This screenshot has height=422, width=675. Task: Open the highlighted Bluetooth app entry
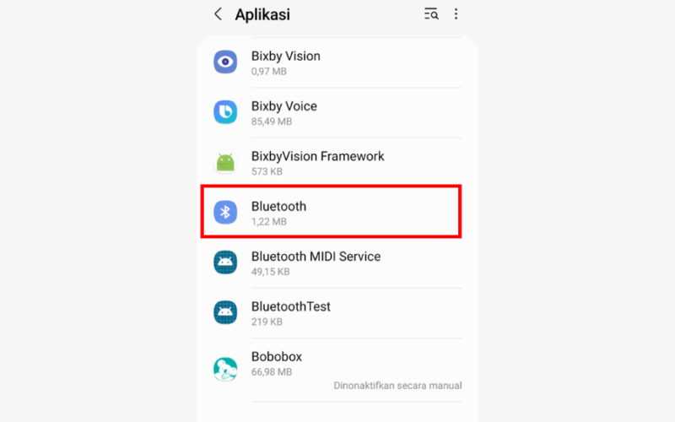pyautogui.click(x=331, y=212)
